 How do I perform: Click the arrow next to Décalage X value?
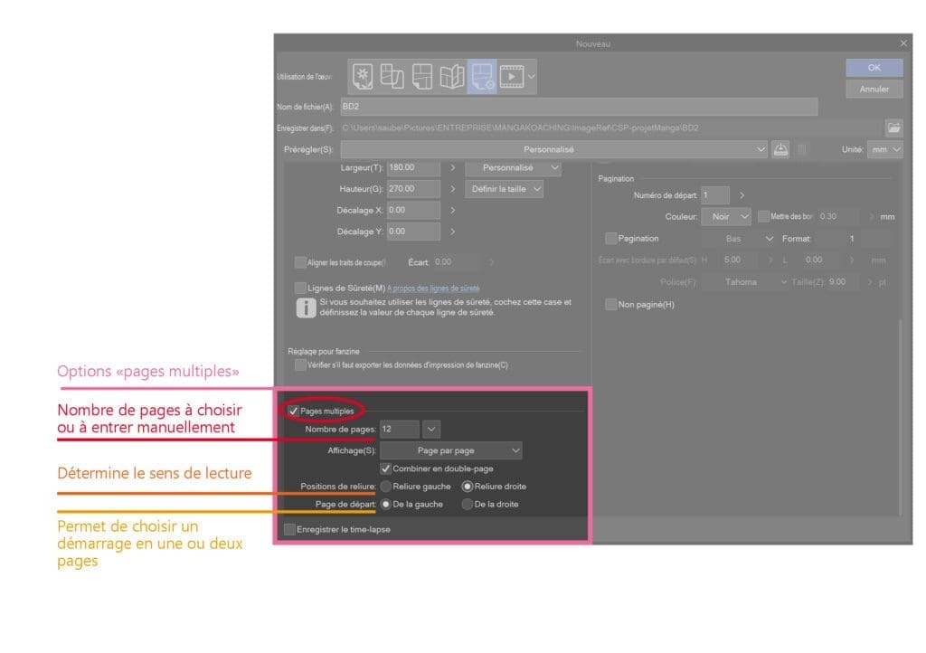click(x=452, y=210)
